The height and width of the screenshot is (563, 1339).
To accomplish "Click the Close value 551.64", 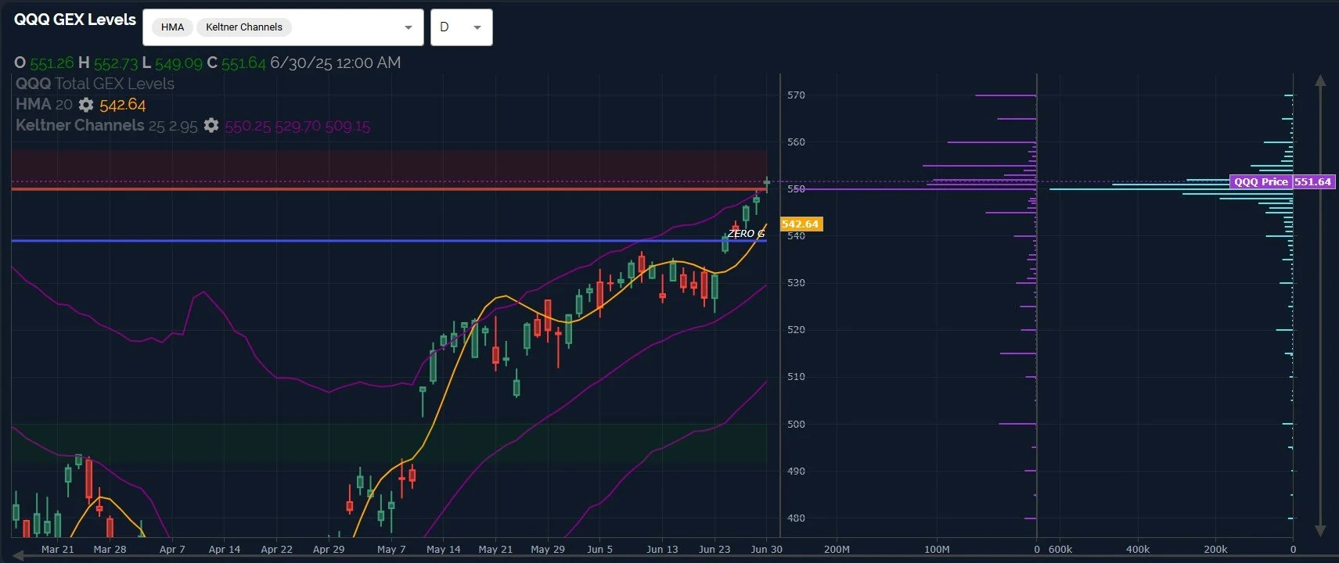I will [243, 63].
